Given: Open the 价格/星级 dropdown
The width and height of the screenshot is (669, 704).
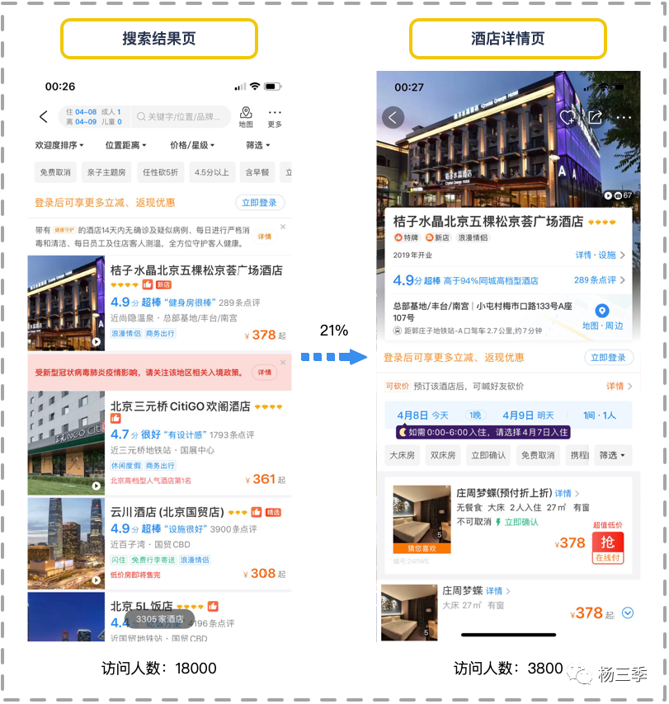Looking at the screenshot, I should click(x=192, y=145).
